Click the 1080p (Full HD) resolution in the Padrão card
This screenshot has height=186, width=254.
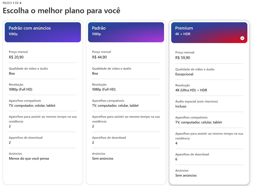pyautogui.click(x=104, y=89)
